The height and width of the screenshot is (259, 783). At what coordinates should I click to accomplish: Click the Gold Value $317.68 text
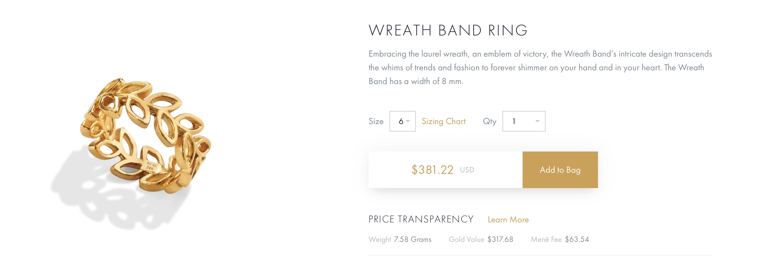coord(481,239)
